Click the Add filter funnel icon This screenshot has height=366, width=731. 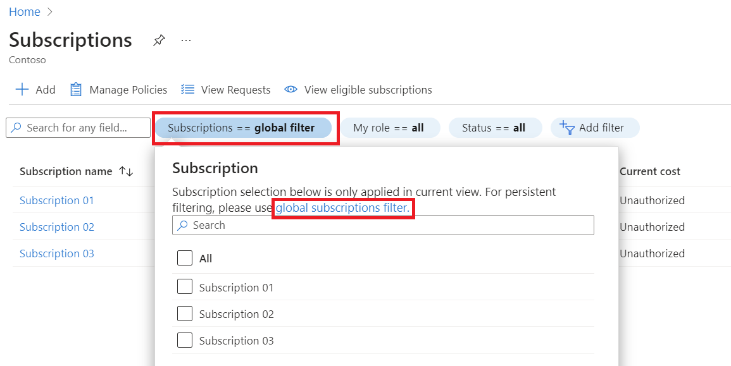[x=566, y=128]
